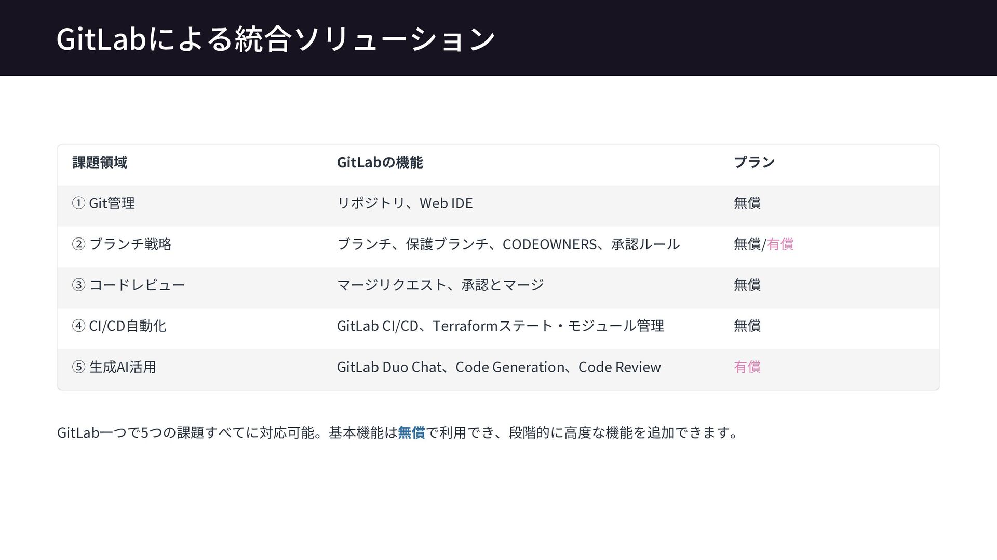Select the ② ブランチ戦略 row label
The width and height of the screenshot is (997, 560).
pyautogui.click(x=122, y=244)
